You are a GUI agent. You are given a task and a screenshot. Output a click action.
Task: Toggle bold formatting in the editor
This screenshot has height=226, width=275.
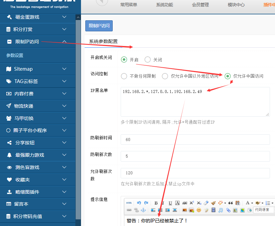(156, 203)
